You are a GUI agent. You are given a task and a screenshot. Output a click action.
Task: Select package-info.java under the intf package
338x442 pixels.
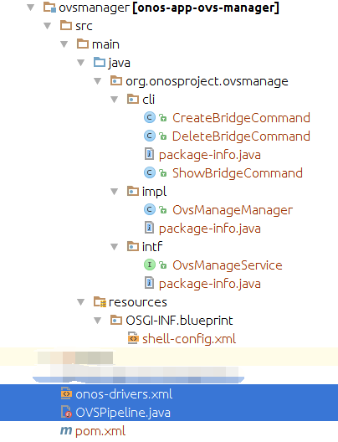(209, 283)
